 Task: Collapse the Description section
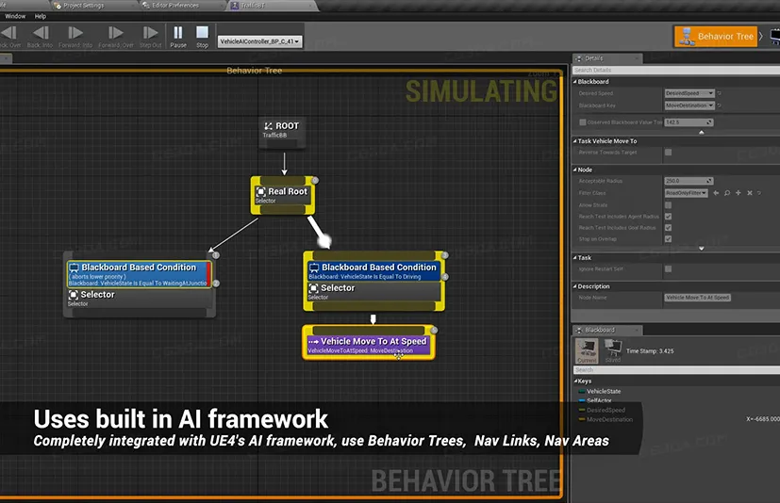(x=574, y=286)
